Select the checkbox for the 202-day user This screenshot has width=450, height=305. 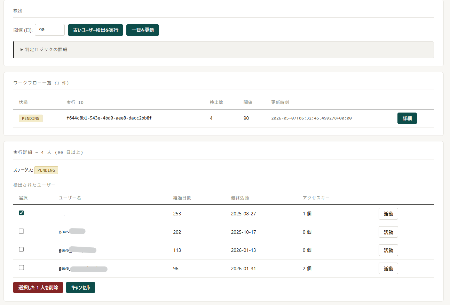21,231
